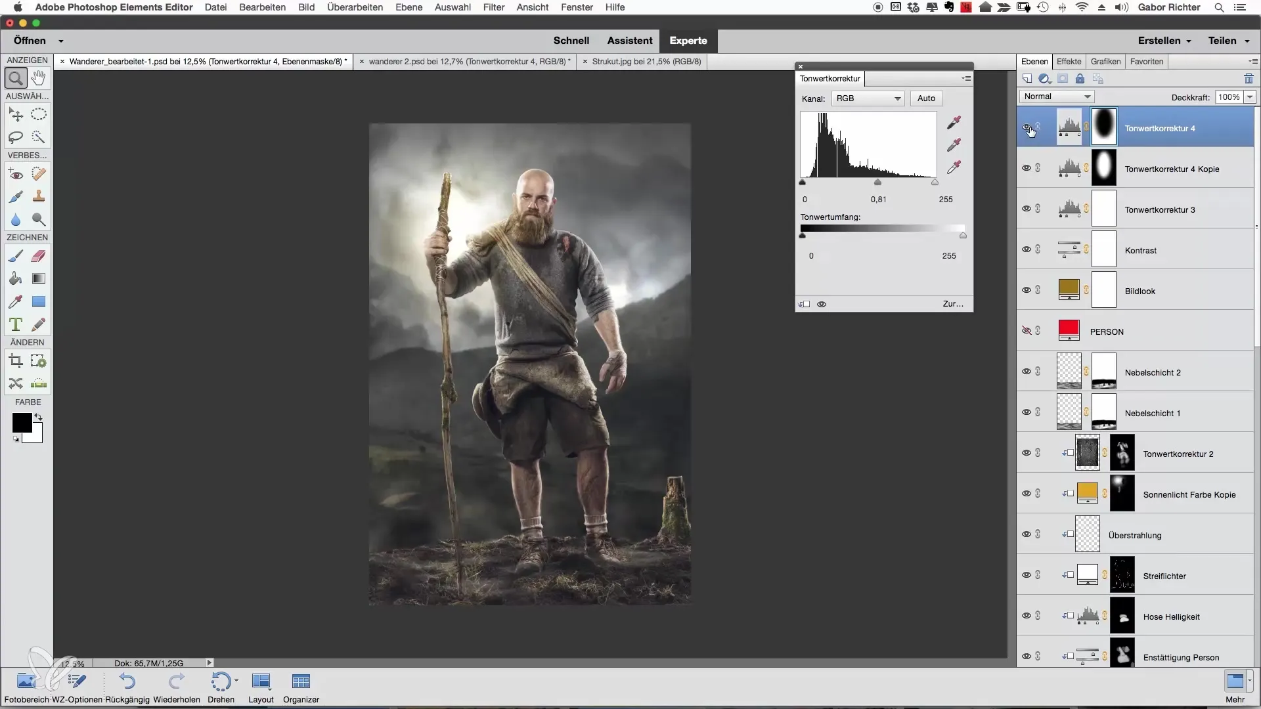This screenshot has width=1261, height=709.
Task: Select the Red Eye Removal tool
Action: point(16,174)
